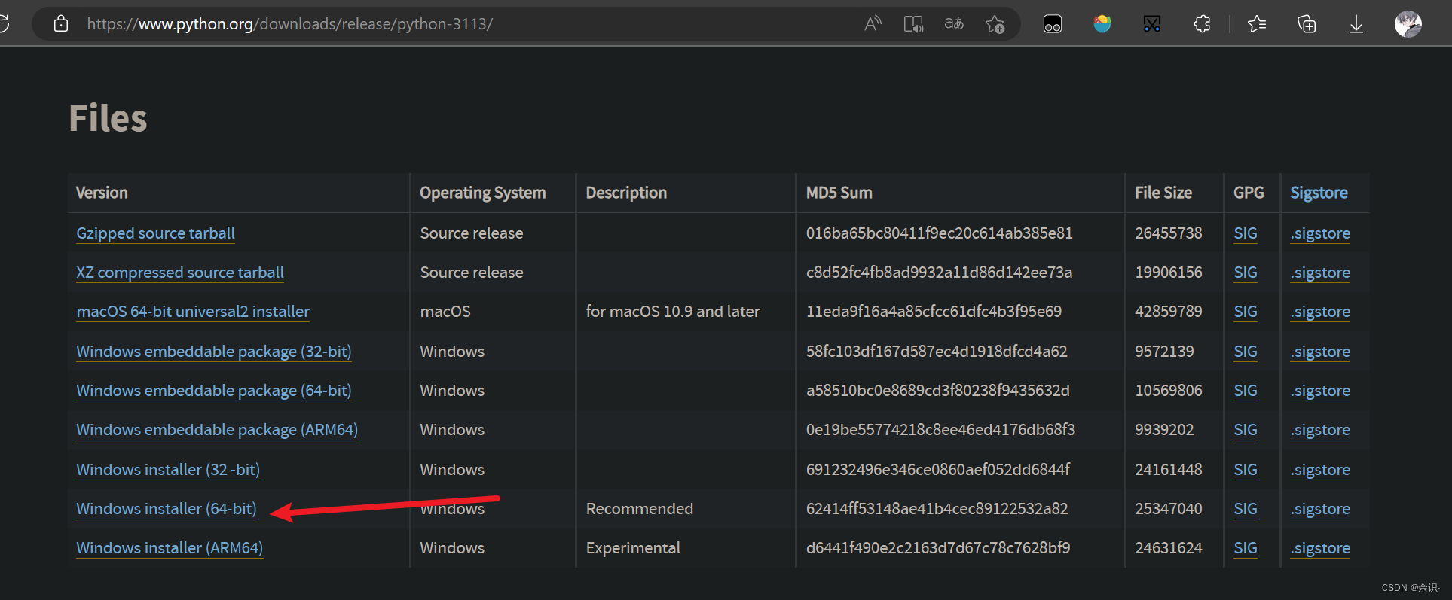Open .sigstore link for ARM64 embeddable package
This screenshot has width=1452, height=600.
click(1320, 430)
